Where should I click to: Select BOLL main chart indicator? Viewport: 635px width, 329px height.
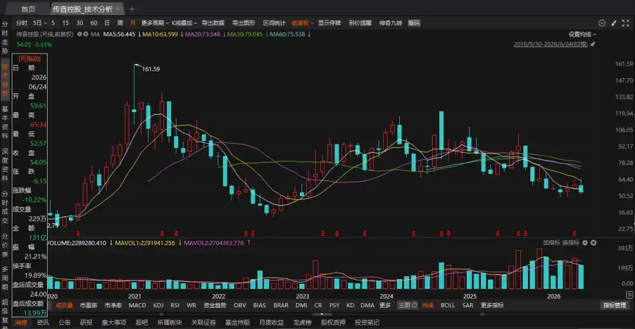click(447, 305)
